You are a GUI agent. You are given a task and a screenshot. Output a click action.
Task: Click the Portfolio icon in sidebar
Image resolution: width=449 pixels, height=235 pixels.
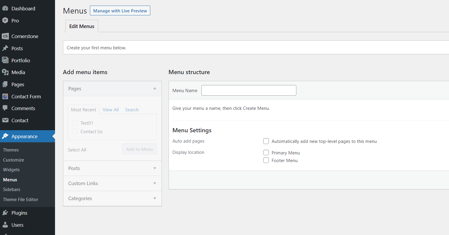click(x=5, y=60)
